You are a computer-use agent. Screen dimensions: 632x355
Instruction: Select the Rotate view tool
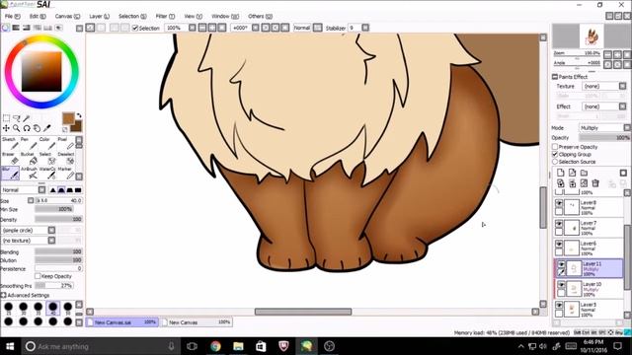(x=27, y=128)
